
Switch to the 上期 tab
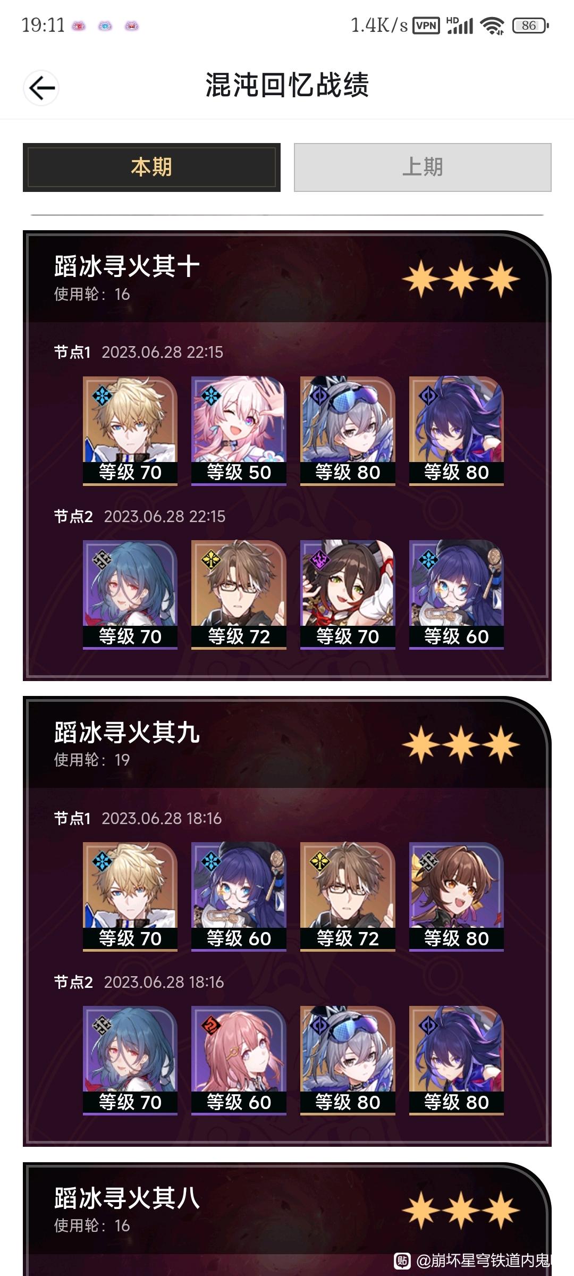[x=423, y=167]
